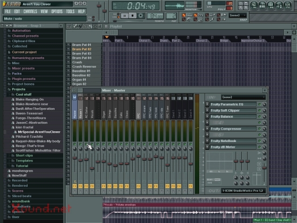Viewport: 297px width, 223px height.
Task: Open the Playlist window shortcut icon
Action: pyautogui.click(x=254, y=5)
